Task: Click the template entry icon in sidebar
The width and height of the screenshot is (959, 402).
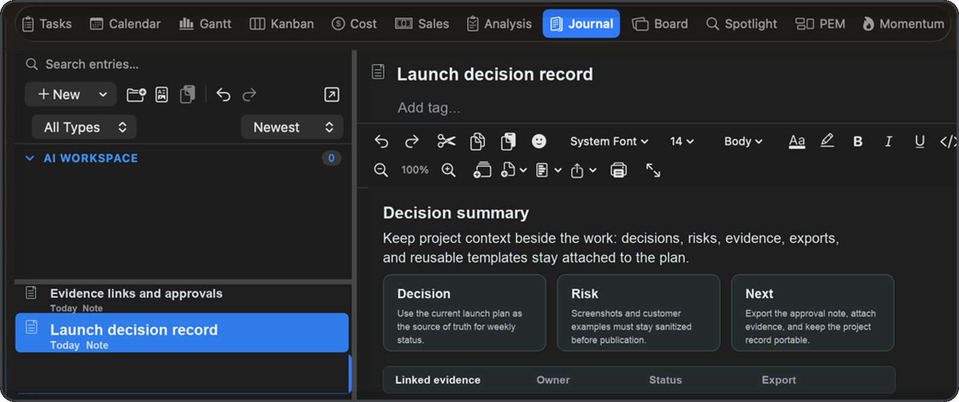Action: [x=162, y=95]
